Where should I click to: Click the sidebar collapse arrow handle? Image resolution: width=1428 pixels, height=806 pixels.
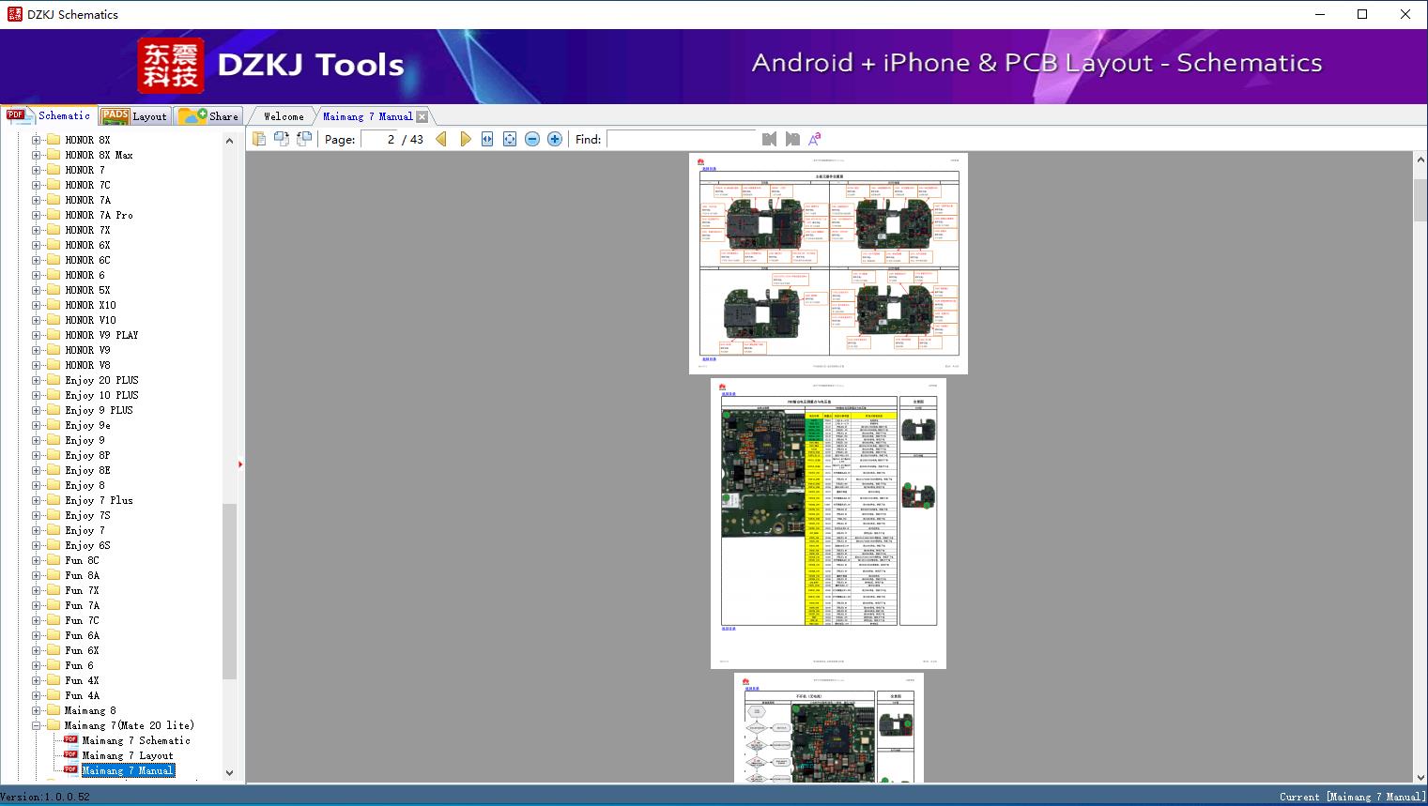click(x=240, y=464)
